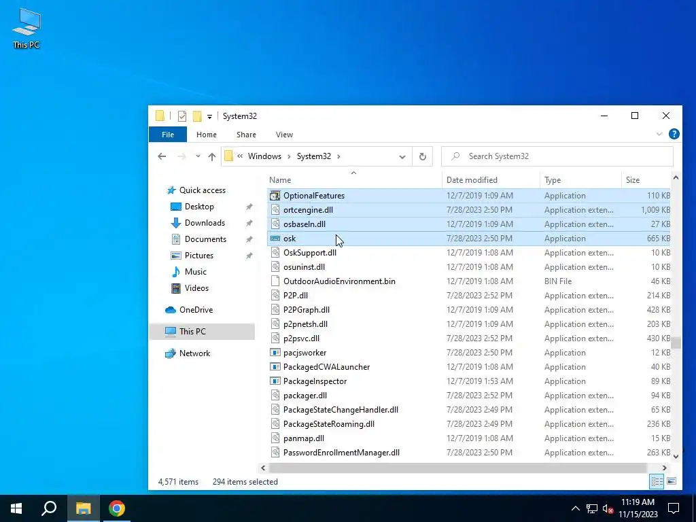Select p2pnetsh.dll file
This screenshot has width=696, height=522.
(x=305, y=324)
